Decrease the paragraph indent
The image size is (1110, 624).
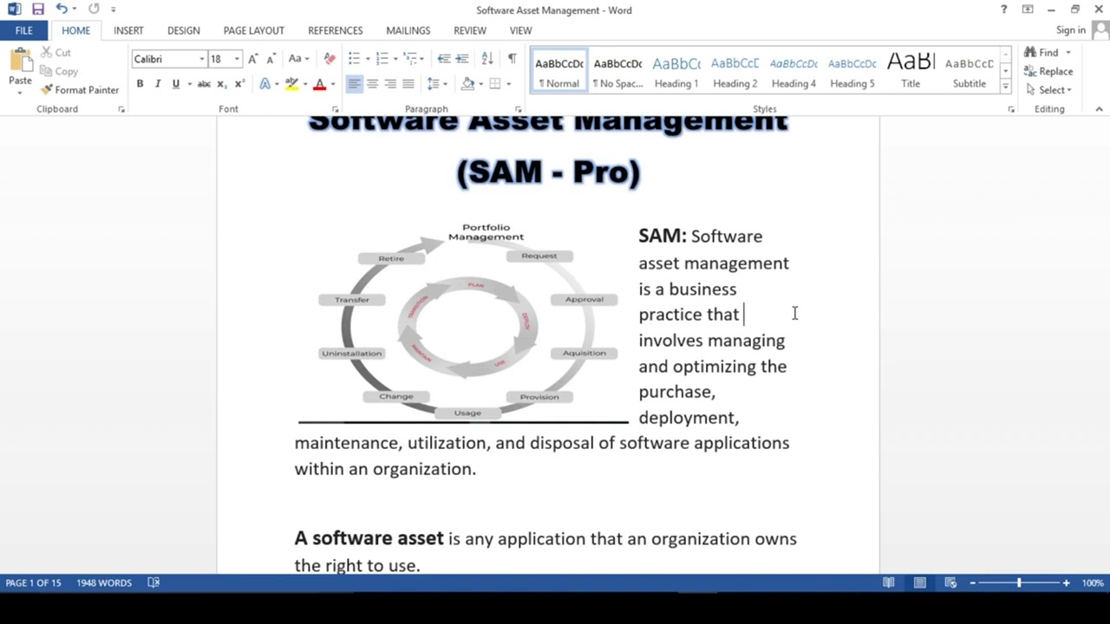click(444, 59)
